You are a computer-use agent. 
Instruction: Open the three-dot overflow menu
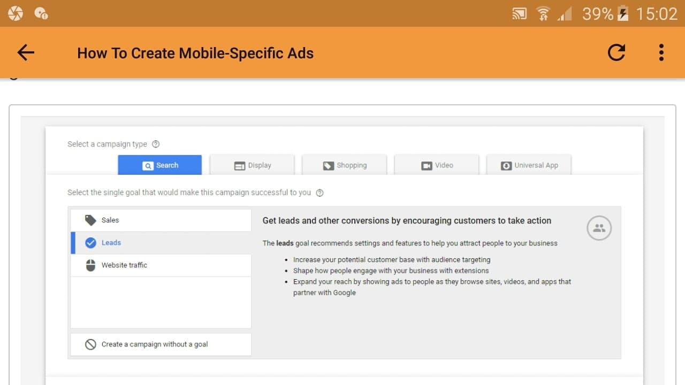[661, 52]
